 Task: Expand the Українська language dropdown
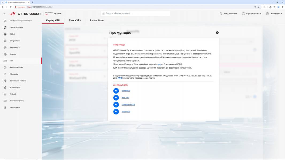pos(274,14)
